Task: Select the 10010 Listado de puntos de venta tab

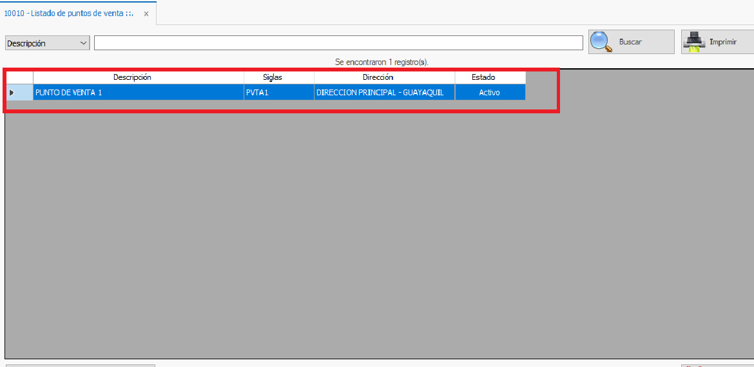Action: click(x=69, y=14)
